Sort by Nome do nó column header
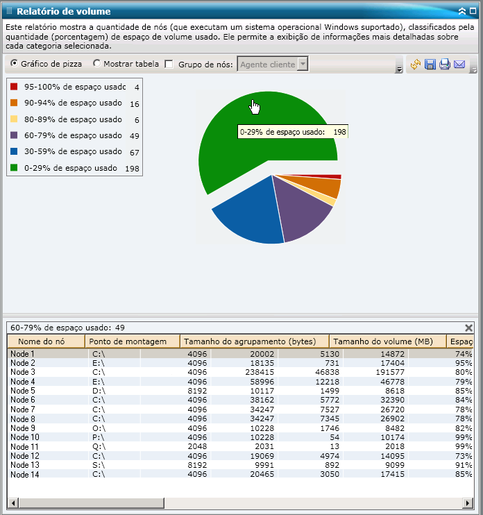483x515 pixels. (46, 341)
